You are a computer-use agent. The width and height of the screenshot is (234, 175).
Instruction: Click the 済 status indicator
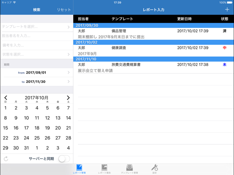[224, 31]
